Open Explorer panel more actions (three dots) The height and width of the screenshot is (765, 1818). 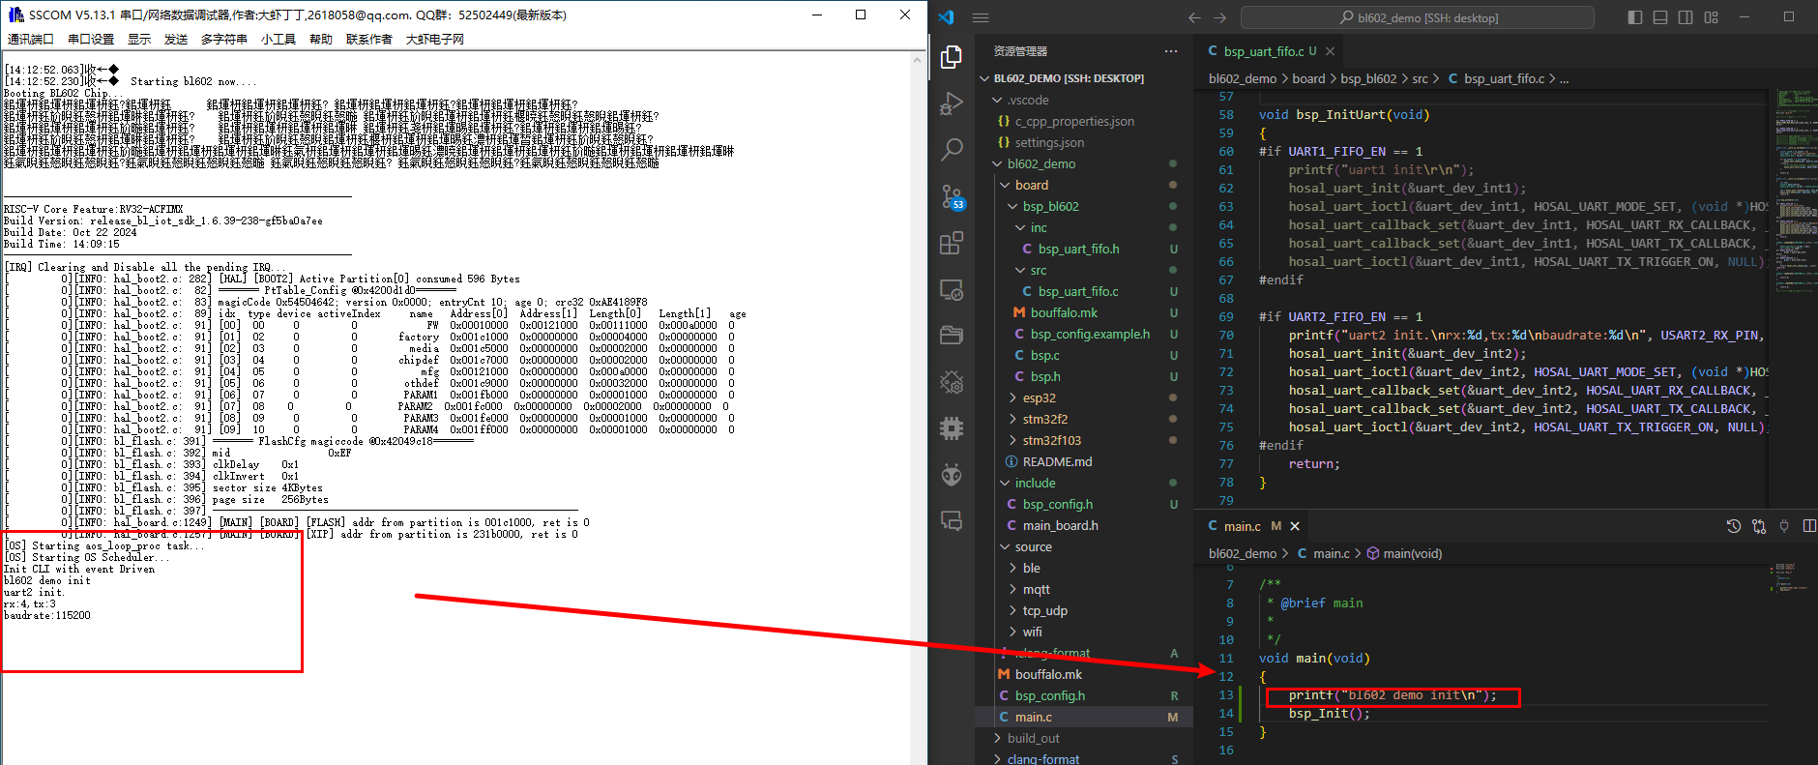(1171, 51)
